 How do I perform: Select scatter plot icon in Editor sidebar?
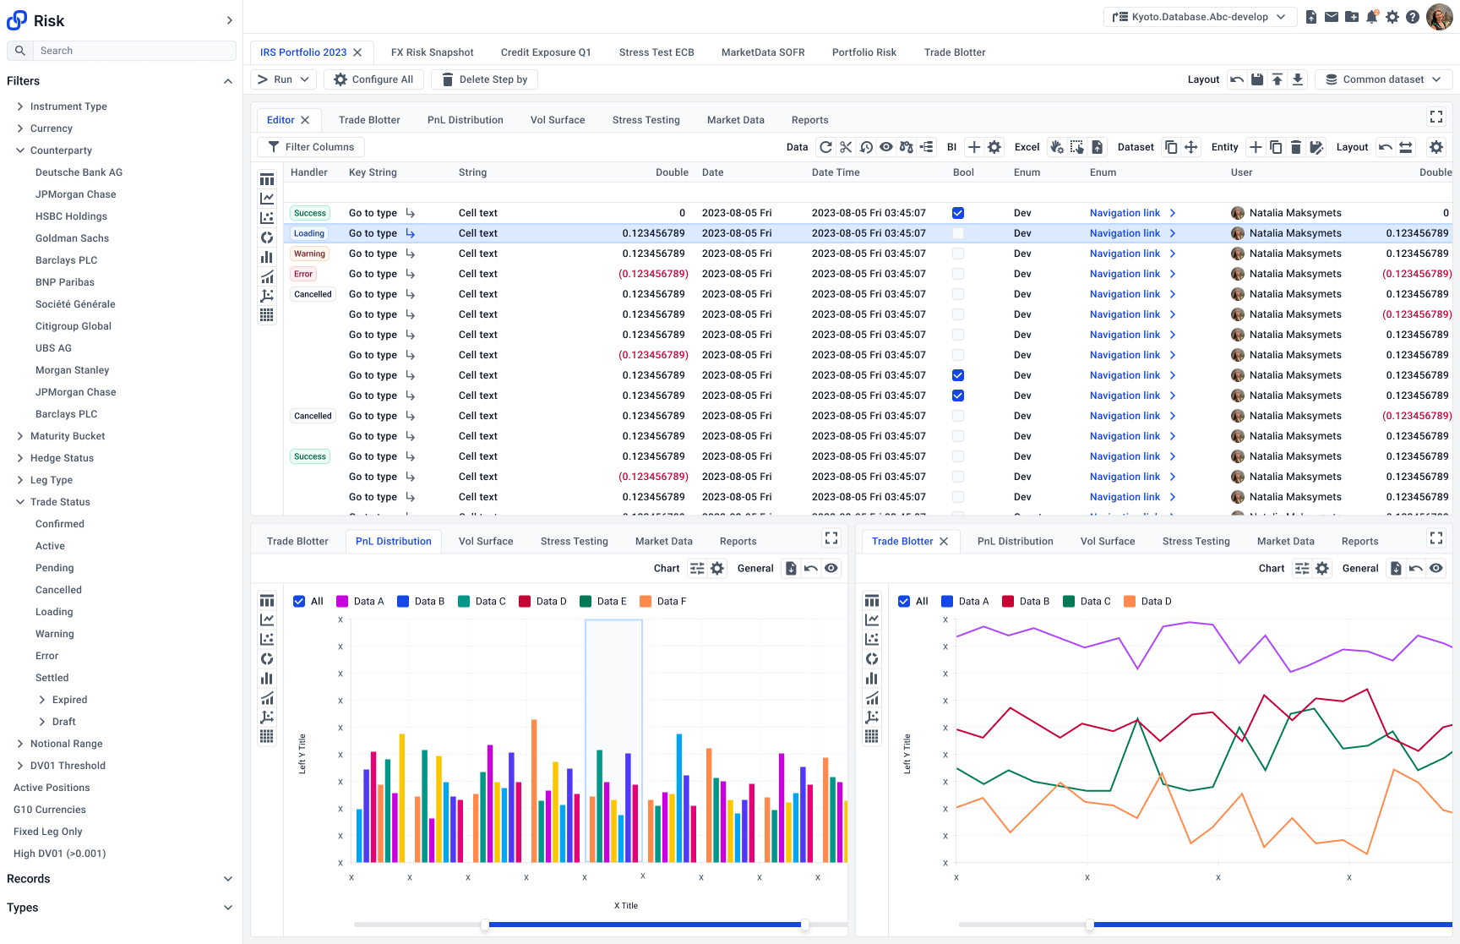coord(267,218)
